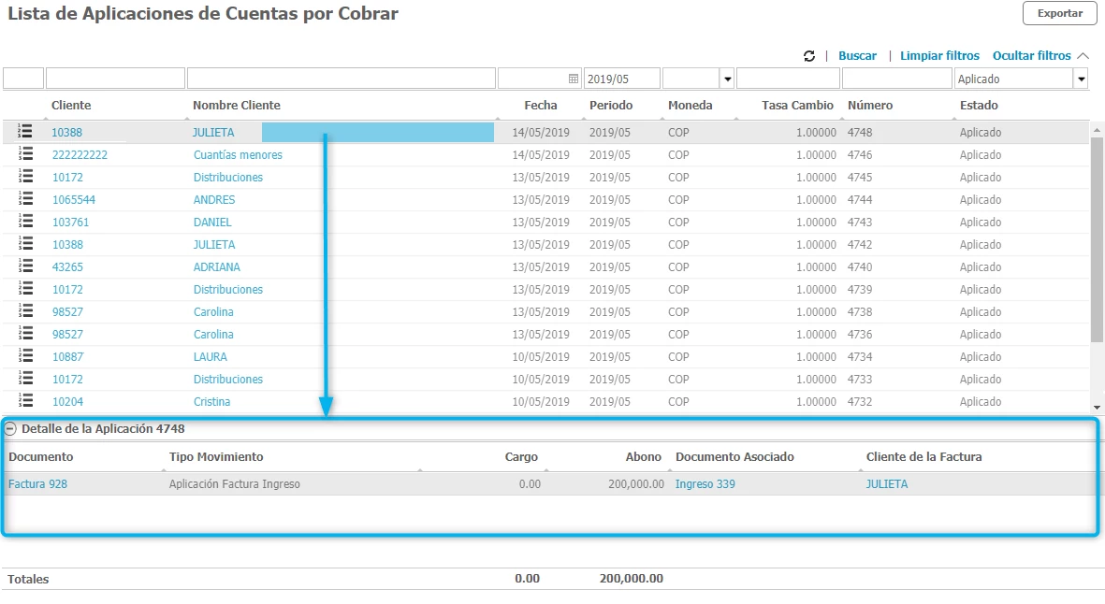Click the vertical scrollbar down arrow
Viewport: 1105px width, 604px height.
1098,408
